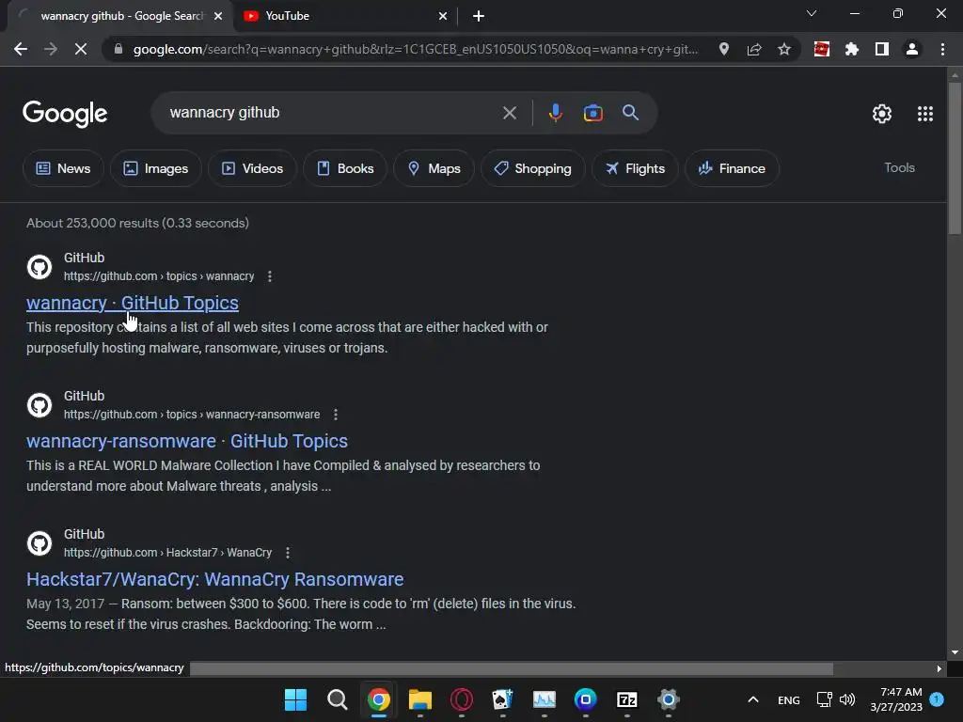Open options for the wannacry-ransomware result
Image resolution: width=963 pixels, height=722 pixels.
336,415
